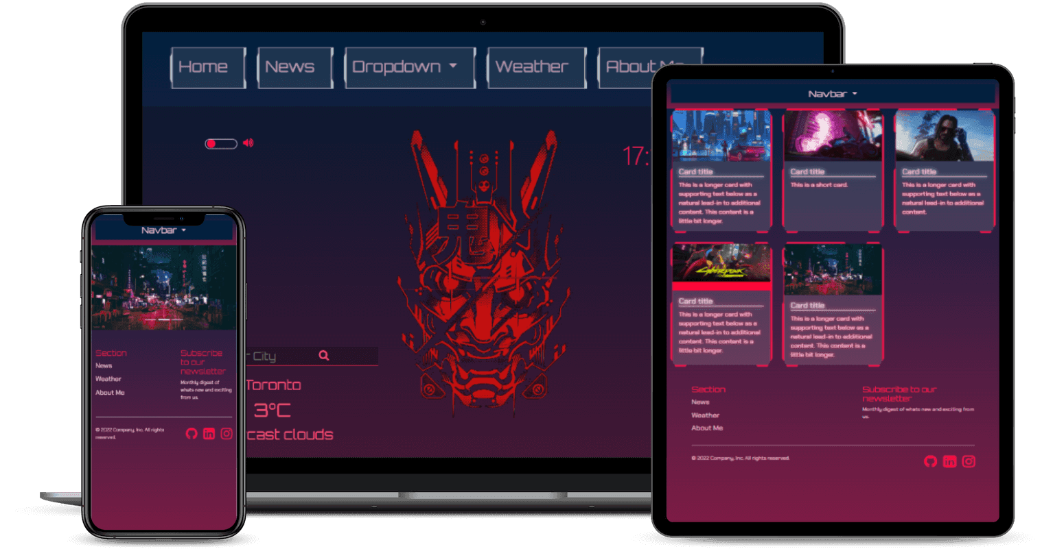Viewport: 1042px width, 549px height.
Task: Open Instagram icon in phone footer
Action: [x=227, y=433]
